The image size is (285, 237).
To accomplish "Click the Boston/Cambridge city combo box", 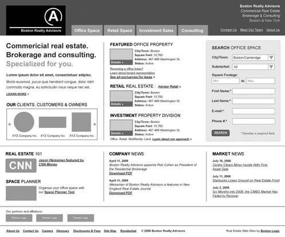I will tap(253, 57).
